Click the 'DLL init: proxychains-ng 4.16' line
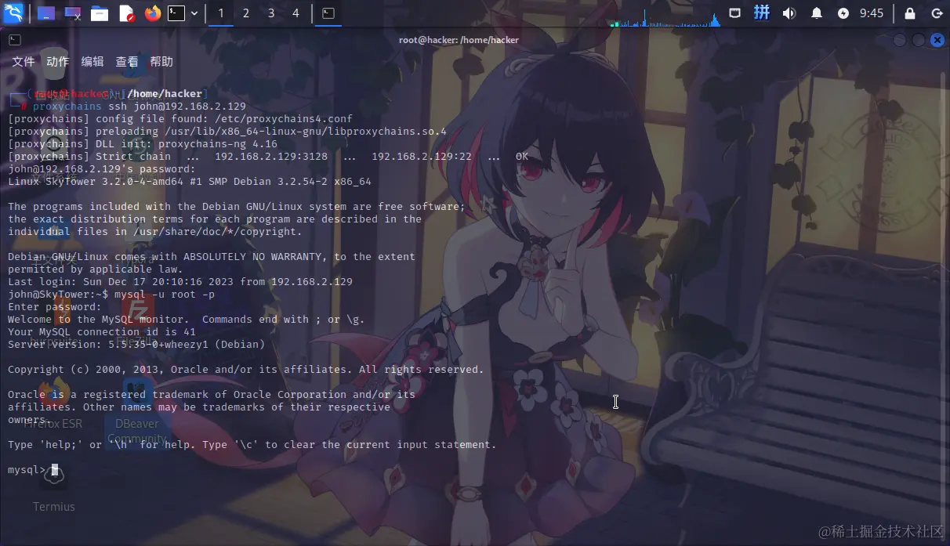 point(143,144)
